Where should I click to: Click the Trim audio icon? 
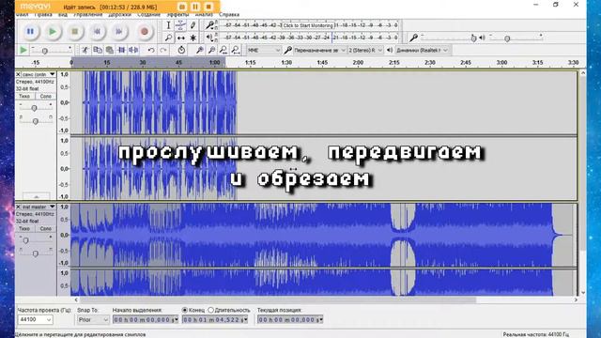point(121,50)
